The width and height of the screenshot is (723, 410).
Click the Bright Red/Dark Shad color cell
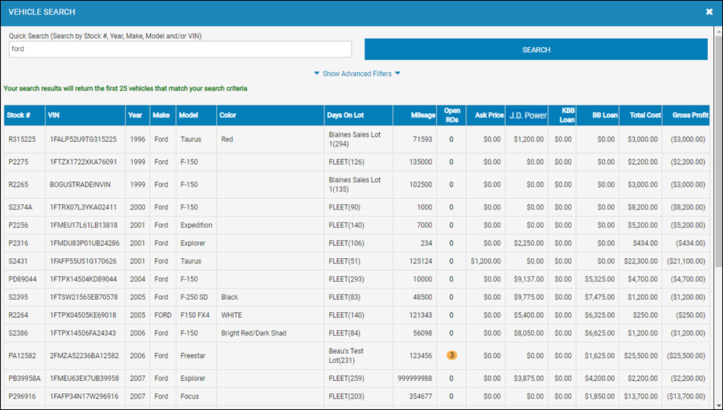pyautogui.click(x=254, y=333)
